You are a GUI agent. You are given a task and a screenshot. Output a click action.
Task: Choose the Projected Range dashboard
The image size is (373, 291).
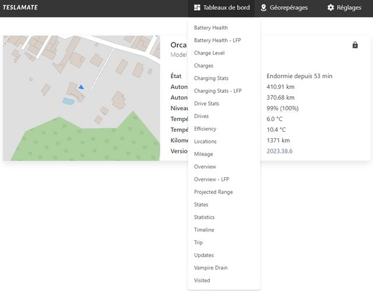tap(213, 192)
